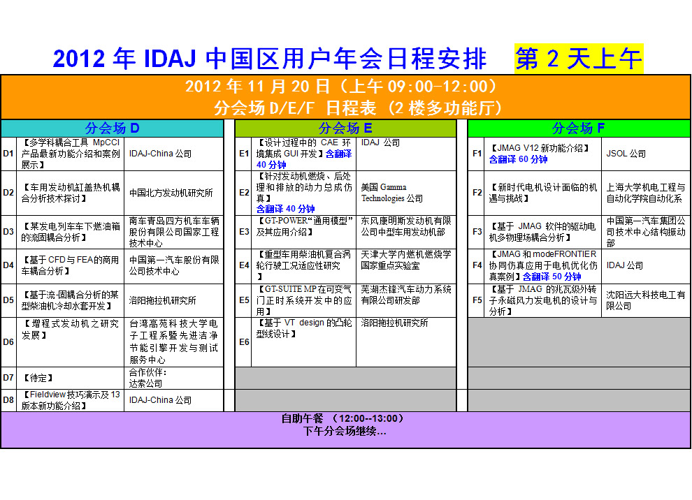Click the "E6" row label

[244, 341]
